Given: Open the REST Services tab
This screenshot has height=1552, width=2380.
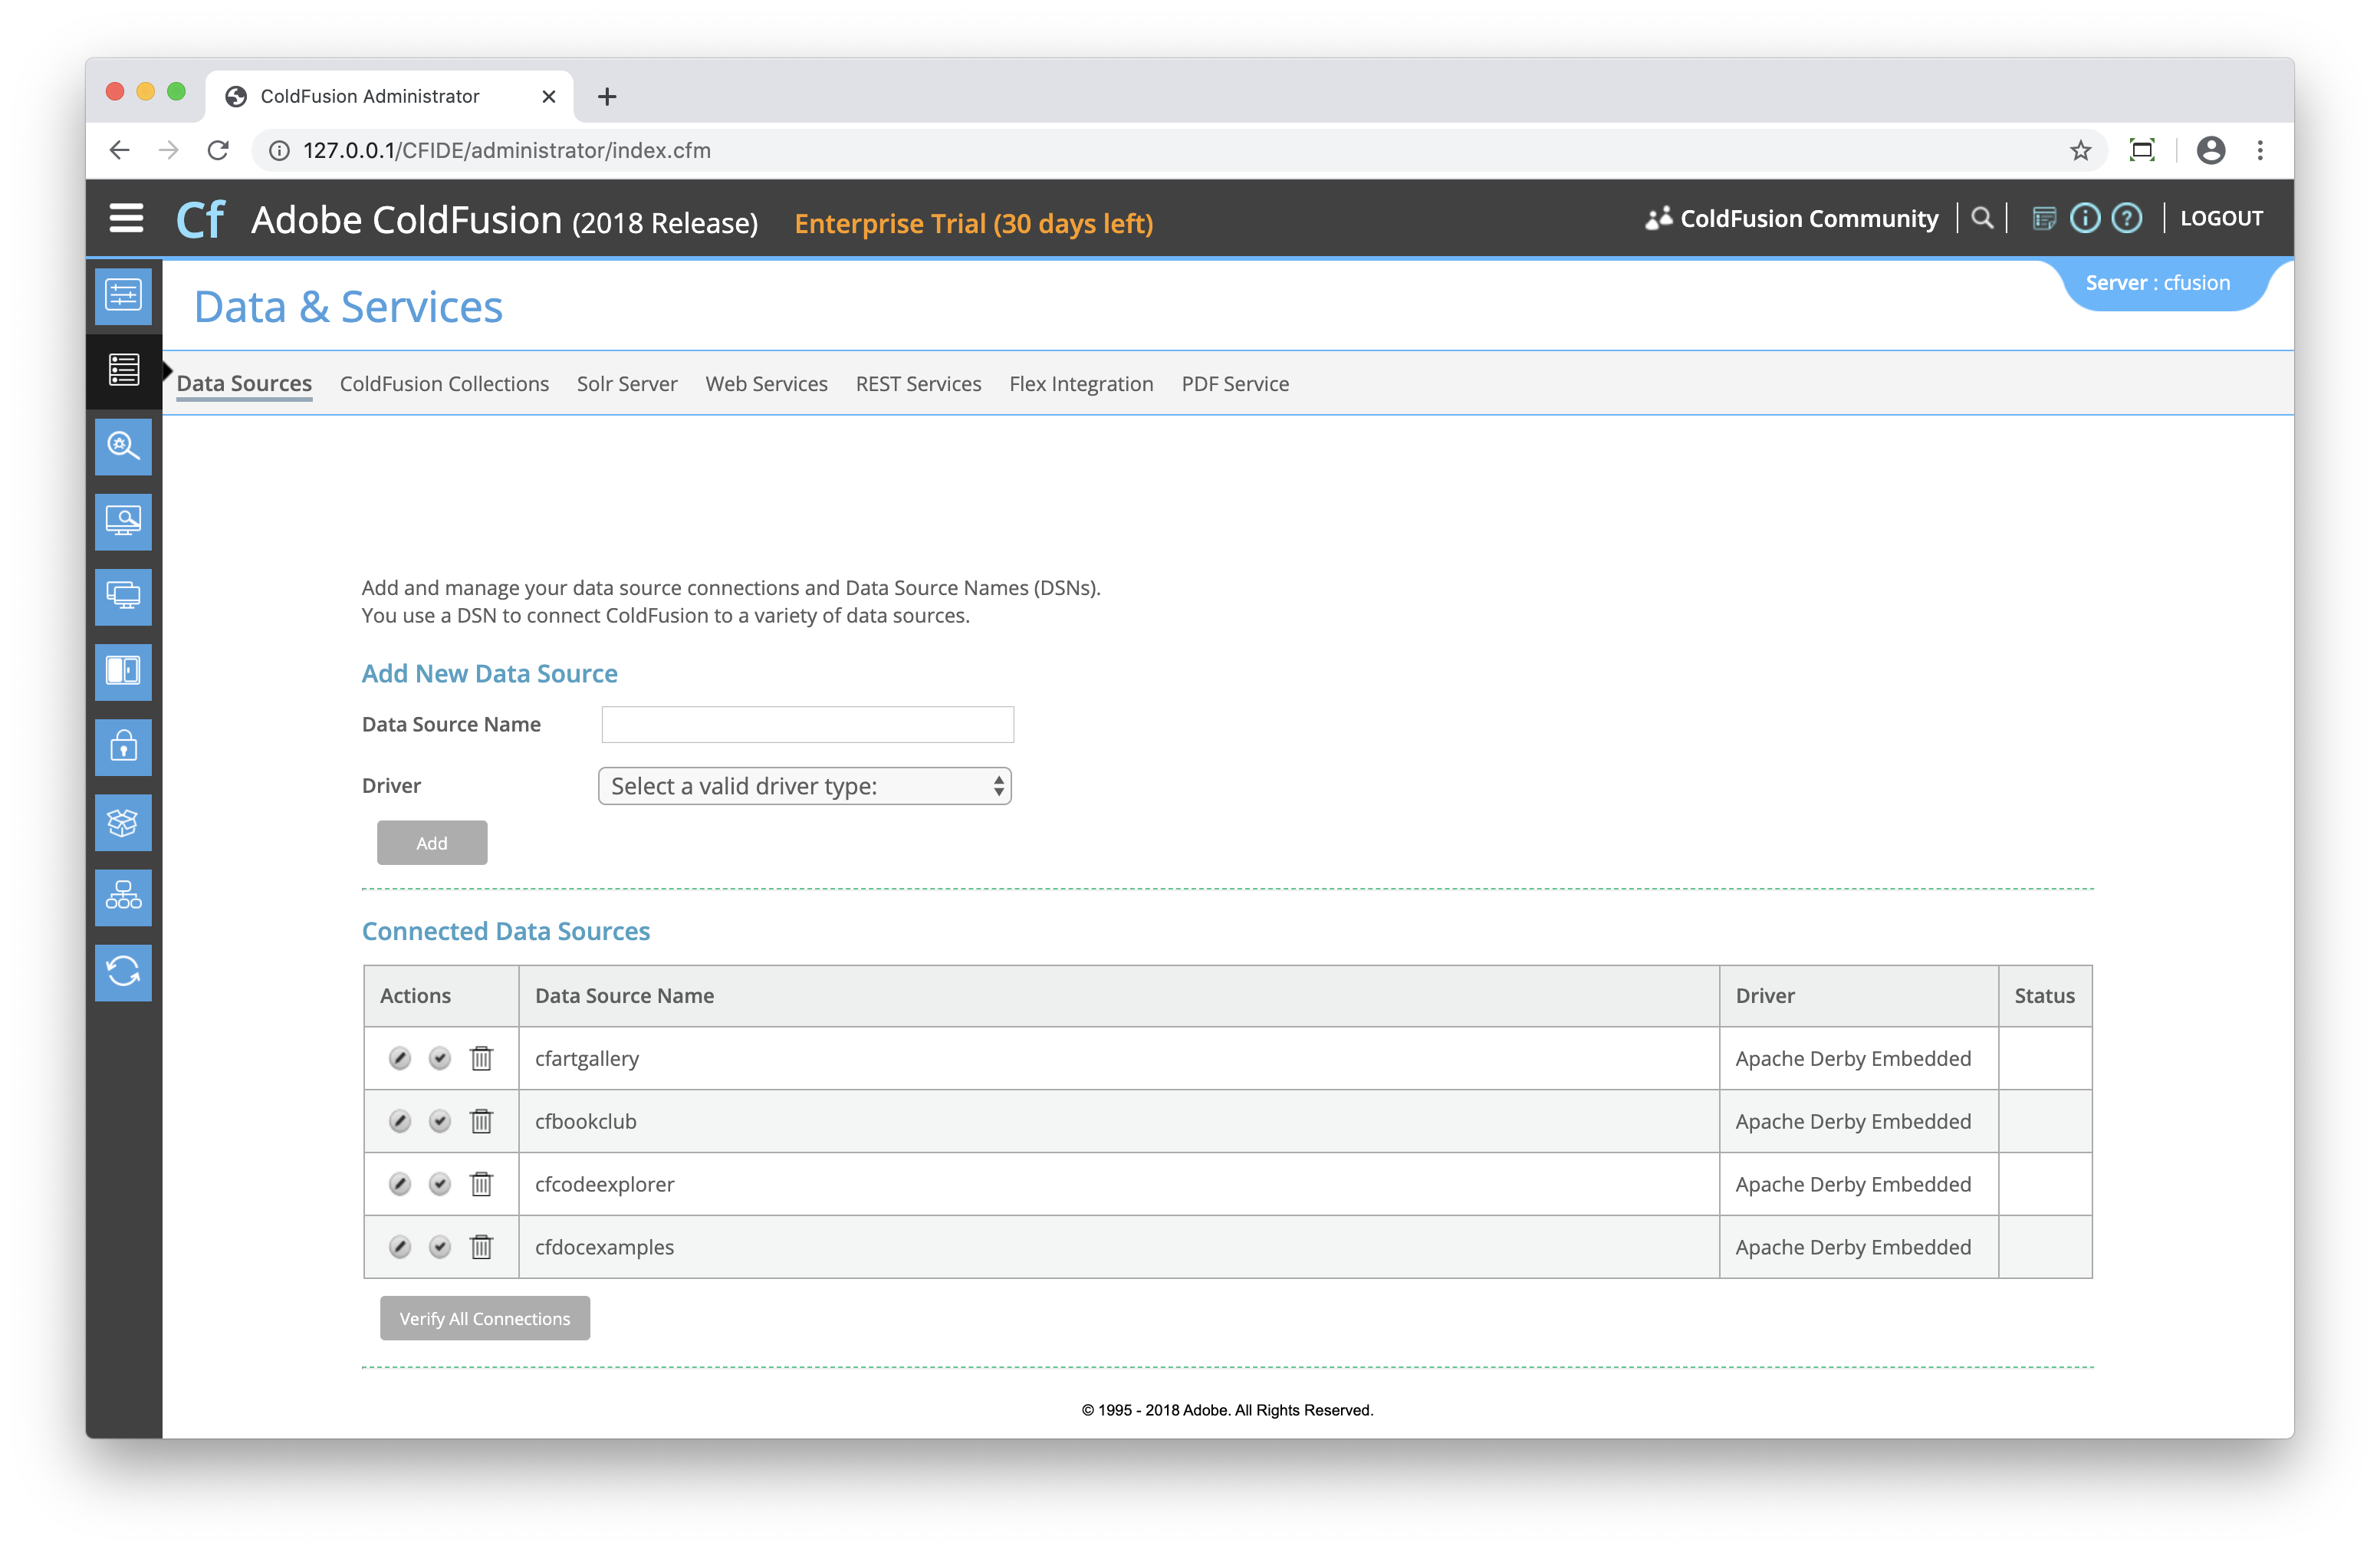Looking at the screenshot, I should (917, 383).
